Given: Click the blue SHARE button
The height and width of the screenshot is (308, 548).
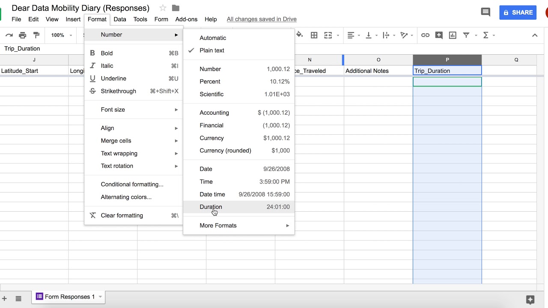Looking at the screenshot, I should click(x=518, y=12).
